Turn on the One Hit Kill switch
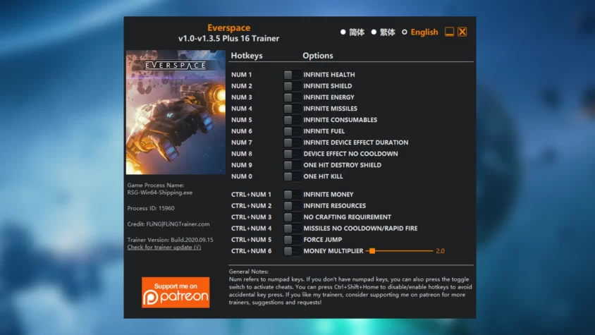 pyautogui.click(x=292, y=176)
